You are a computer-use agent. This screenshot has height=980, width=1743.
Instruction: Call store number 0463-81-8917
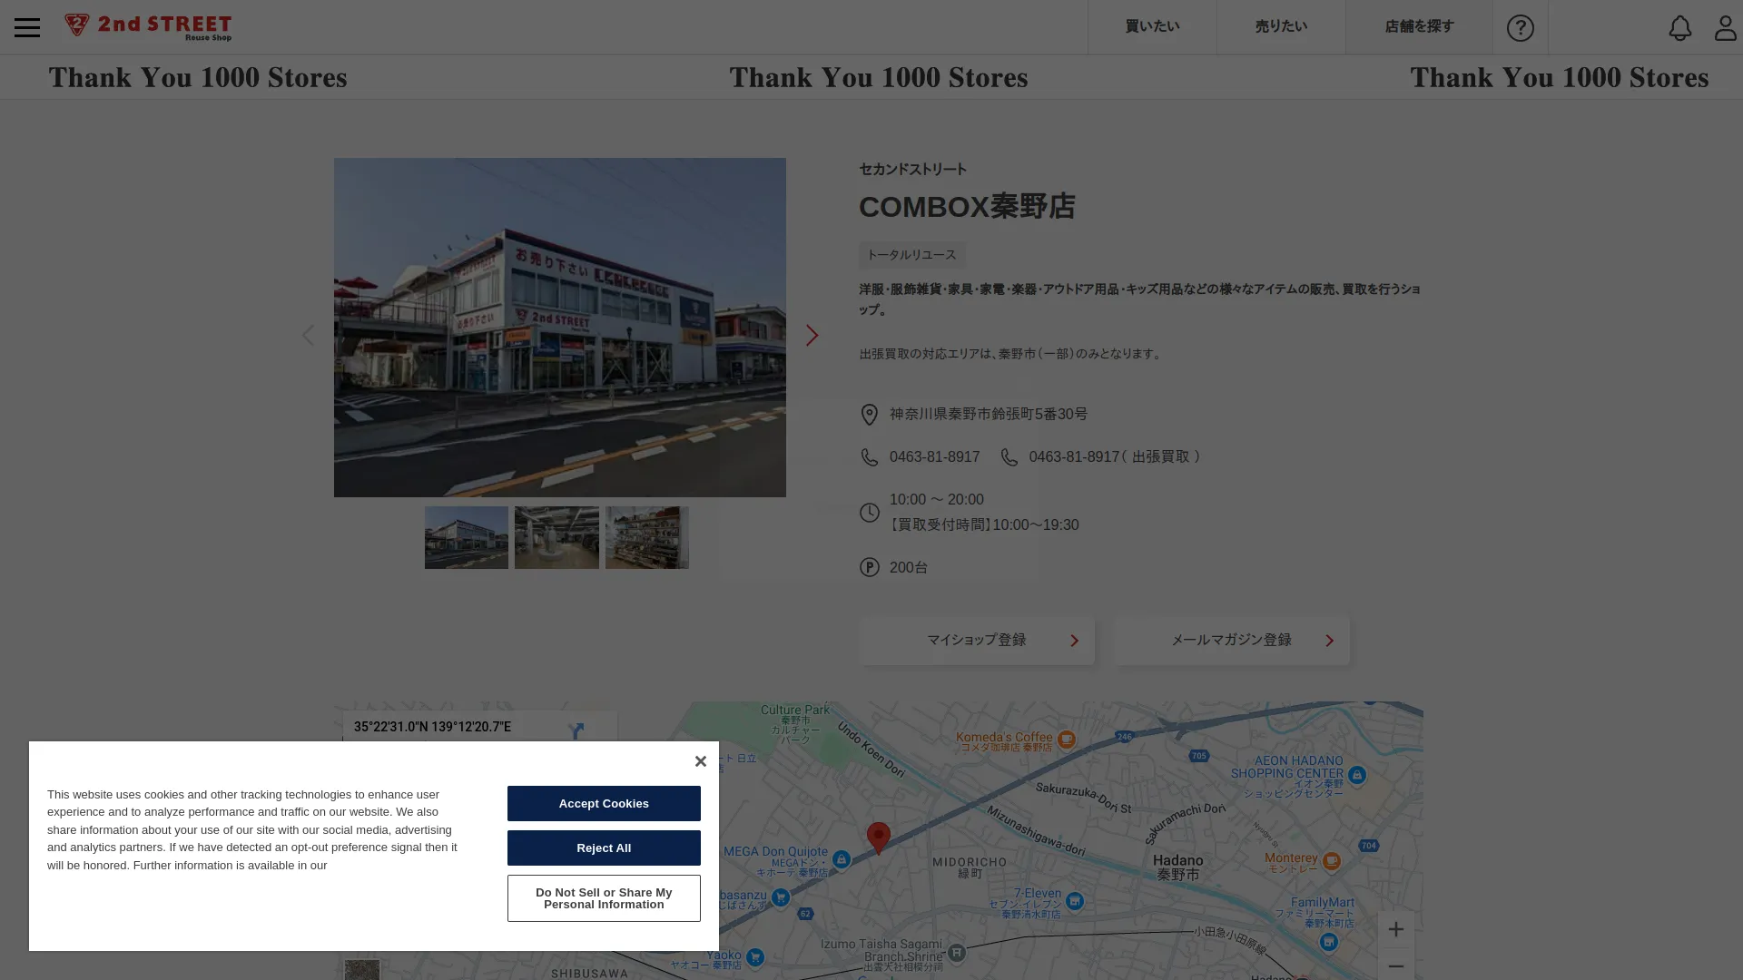tap(934, 457)
